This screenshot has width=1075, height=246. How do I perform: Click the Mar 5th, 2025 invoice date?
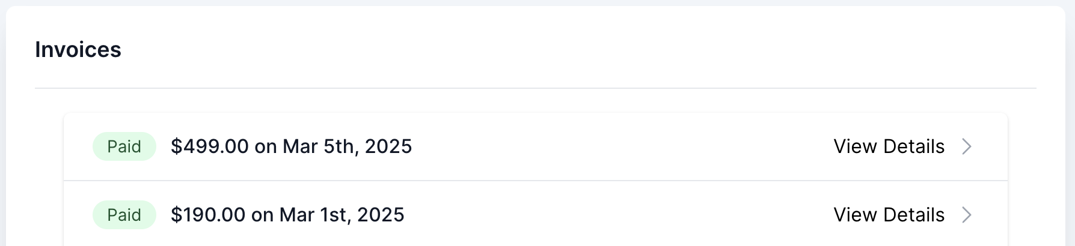[347, 146]
